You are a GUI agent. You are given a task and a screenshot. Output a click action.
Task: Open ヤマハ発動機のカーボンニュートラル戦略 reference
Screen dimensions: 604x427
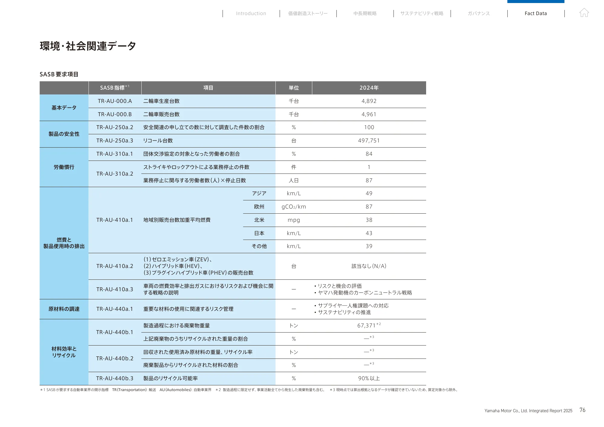click(x=365, y=293)
